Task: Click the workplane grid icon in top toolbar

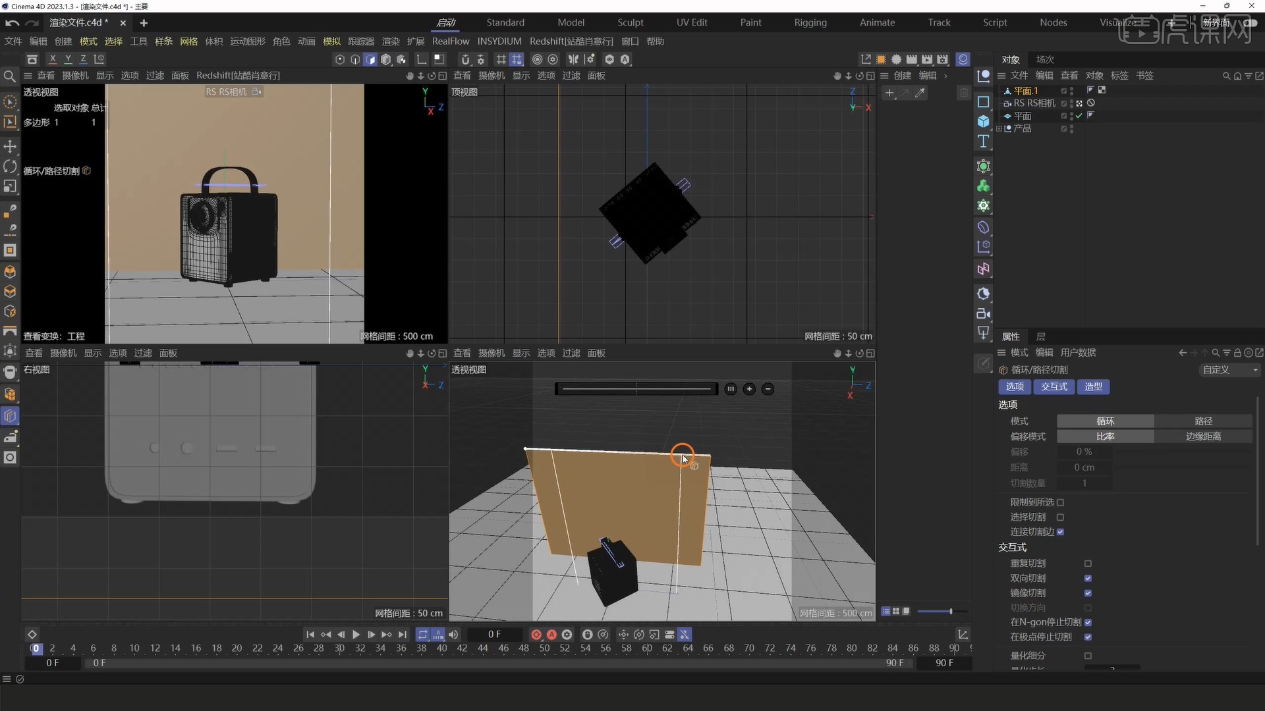Action: (x=501, y=59)
